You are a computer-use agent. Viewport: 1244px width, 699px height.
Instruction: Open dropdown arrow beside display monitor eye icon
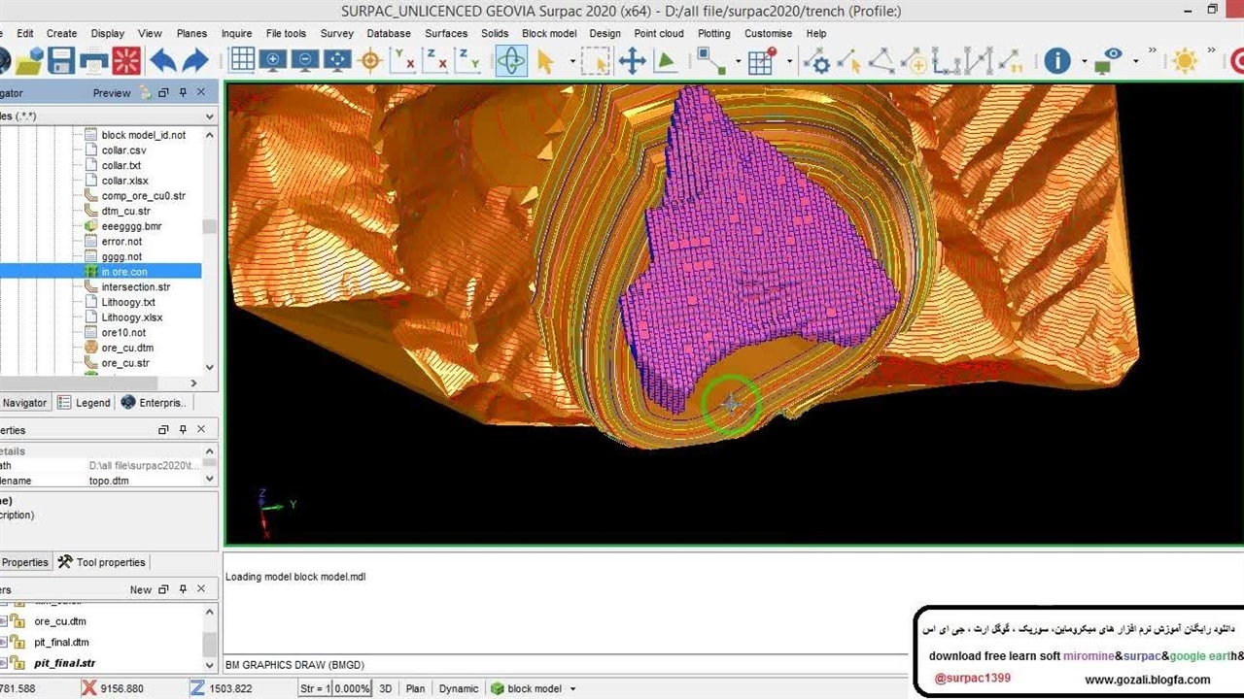click(x=1135, y=61)
